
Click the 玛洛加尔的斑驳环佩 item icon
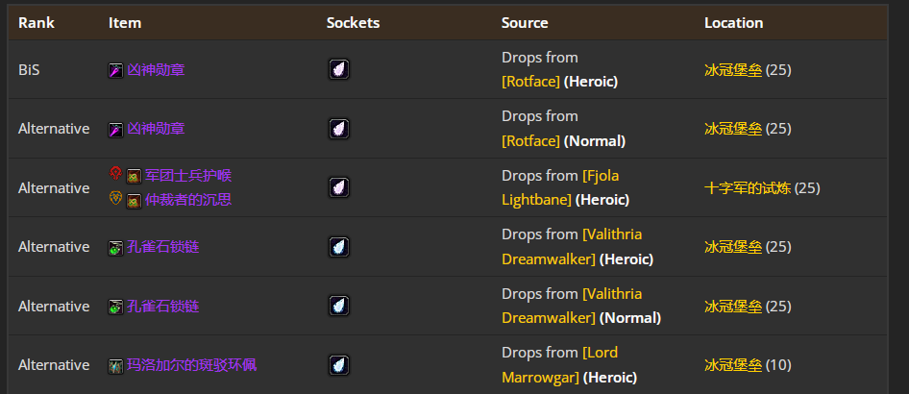(115, 365)
